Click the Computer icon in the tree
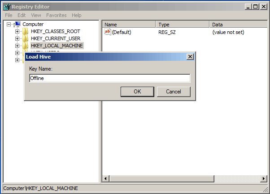This screenshot has height=194, width=270. (x=17, y=24)
